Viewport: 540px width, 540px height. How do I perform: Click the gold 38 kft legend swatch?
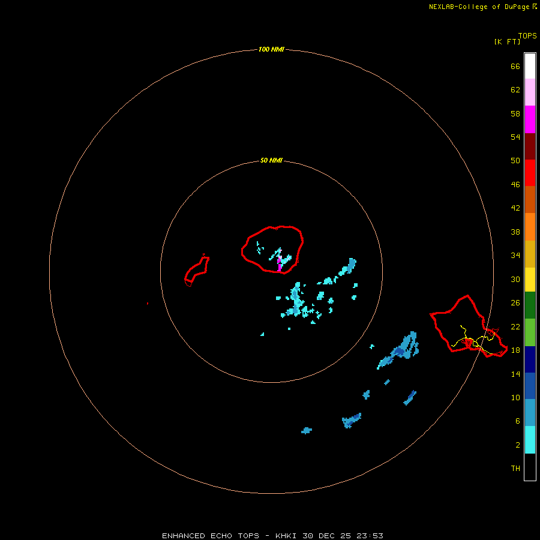click(x=530, y=254)
